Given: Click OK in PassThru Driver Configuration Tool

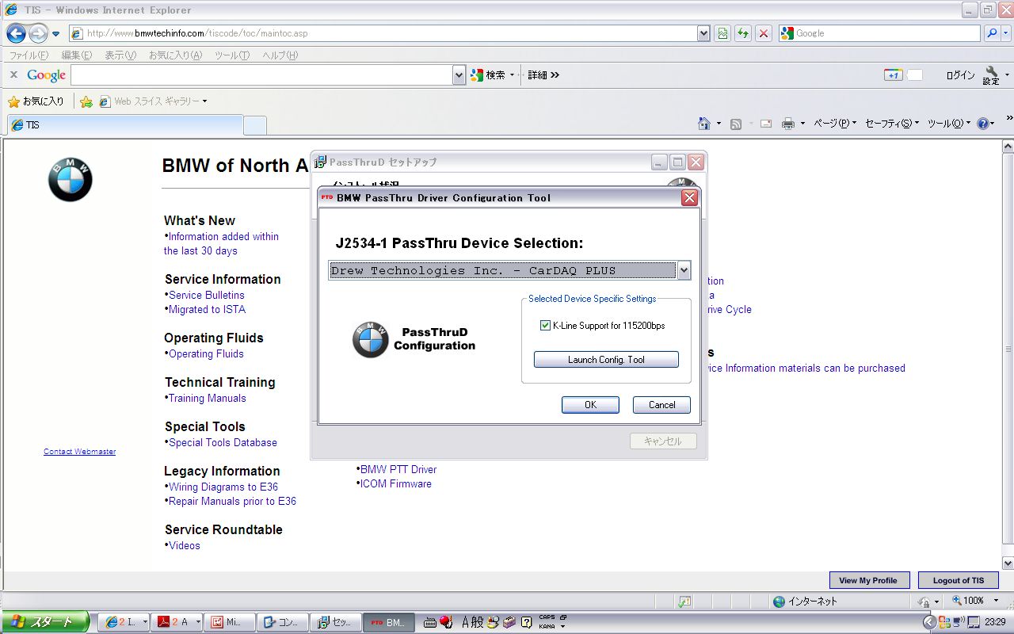Looking at the screenshot, I should pos(590,405).
